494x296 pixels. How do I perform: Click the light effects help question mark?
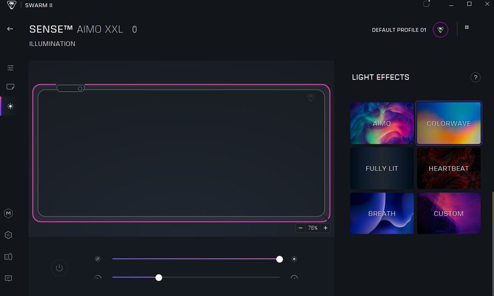pyautogui.click(x=475, y=77)
